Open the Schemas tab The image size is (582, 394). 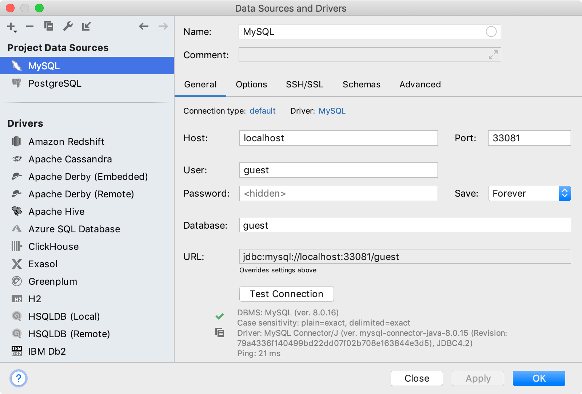(361, 84)
